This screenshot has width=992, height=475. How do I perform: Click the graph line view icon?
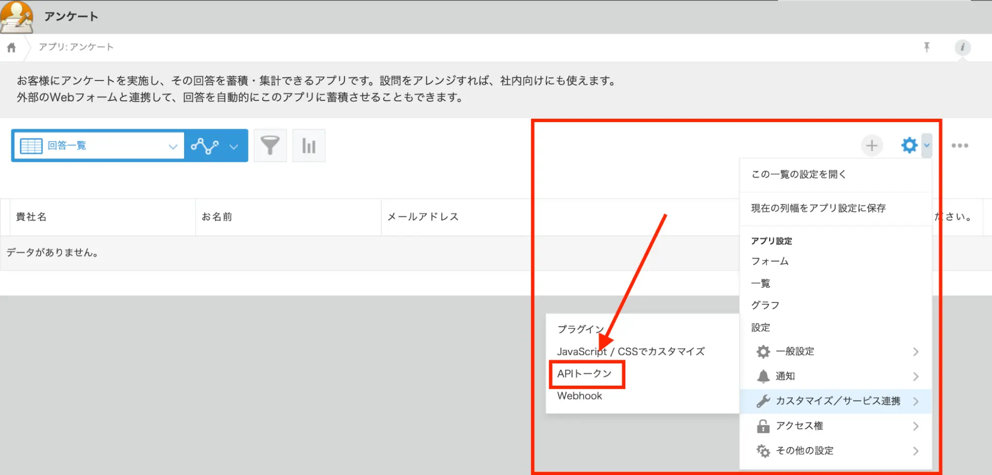click(x=204, y=146)
